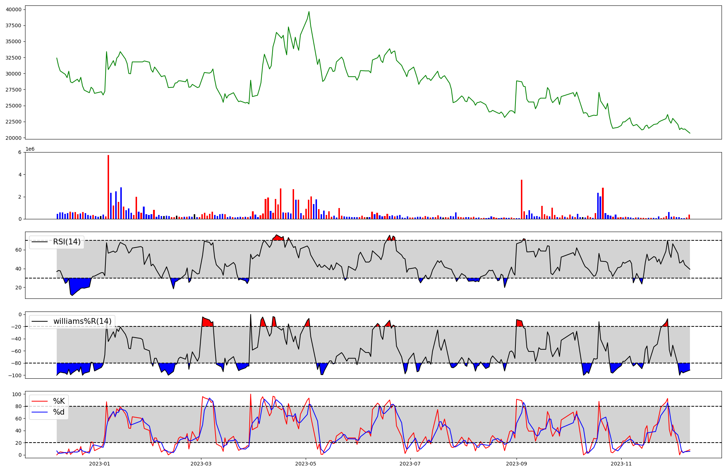
Task: Click the 40000 price axis tick label
Action: coord(13,9)
